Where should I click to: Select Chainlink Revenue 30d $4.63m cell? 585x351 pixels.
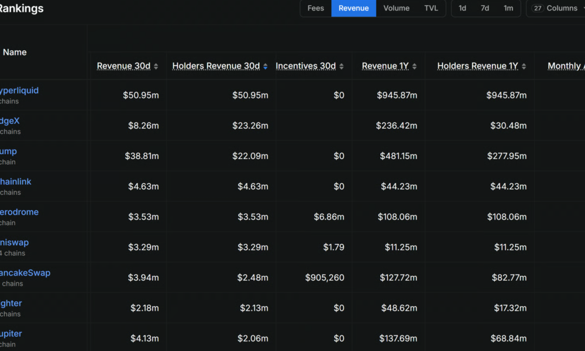(143, 186)
